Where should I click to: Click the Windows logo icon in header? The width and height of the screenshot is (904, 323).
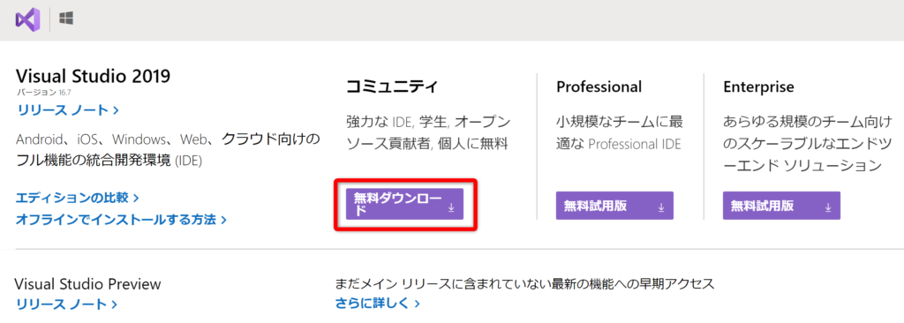tap(65, 19)
